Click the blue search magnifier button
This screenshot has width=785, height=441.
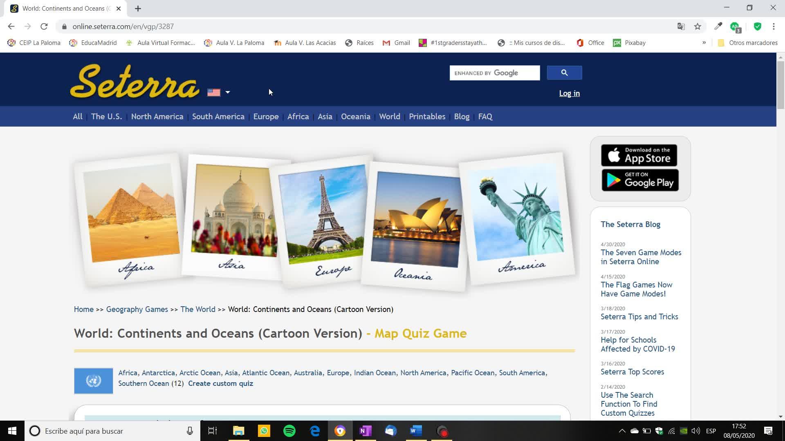pyautogui.click(x=564, y=73)
